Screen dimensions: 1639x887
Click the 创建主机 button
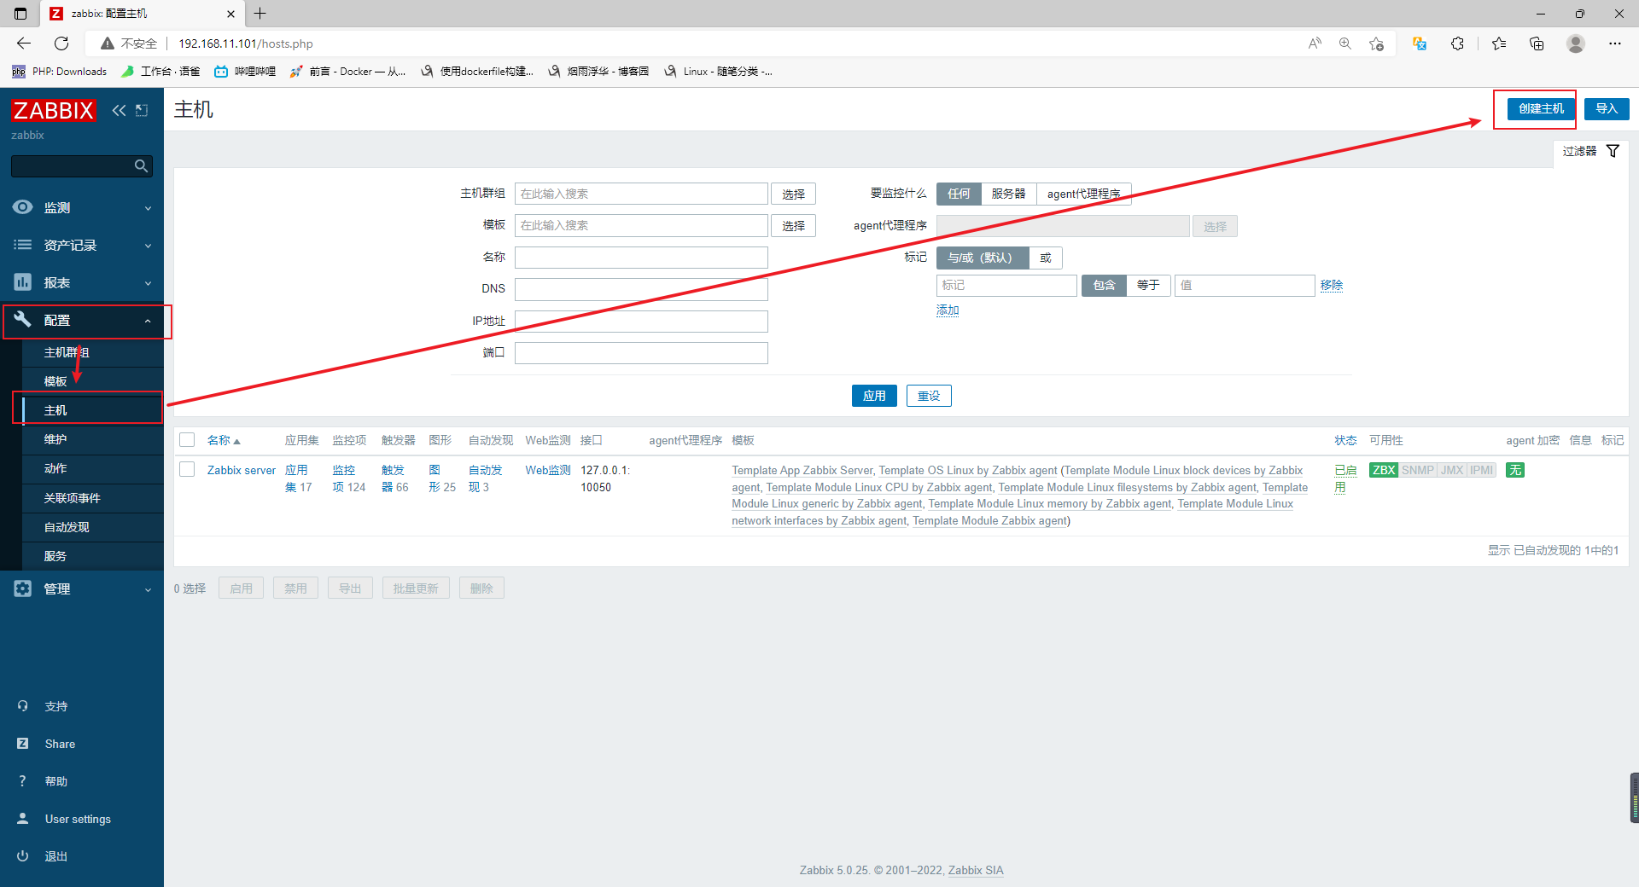pos(1541,108)
